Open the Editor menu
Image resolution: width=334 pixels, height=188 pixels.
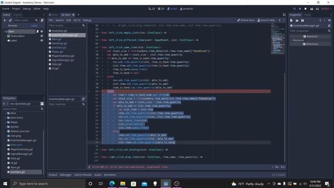click(x=37, y=9)
